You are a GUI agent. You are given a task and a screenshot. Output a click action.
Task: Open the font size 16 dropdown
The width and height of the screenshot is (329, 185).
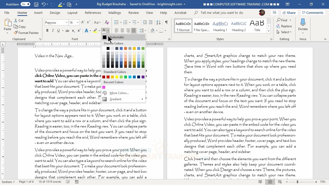pos(78,23)
